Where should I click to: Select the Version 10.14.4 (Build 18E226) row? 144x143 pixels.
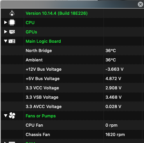72,13
